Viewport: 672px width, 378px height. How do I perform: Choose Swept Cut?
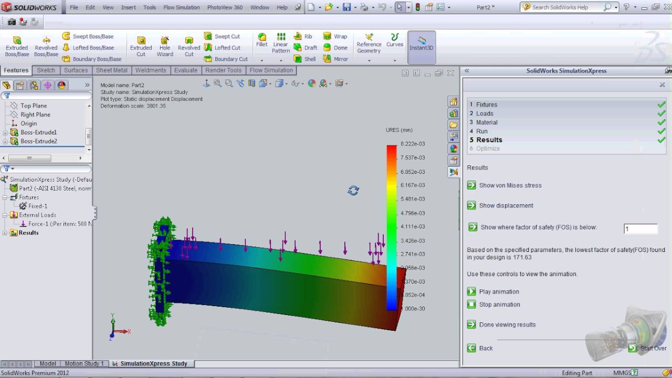tap(222, 36)
